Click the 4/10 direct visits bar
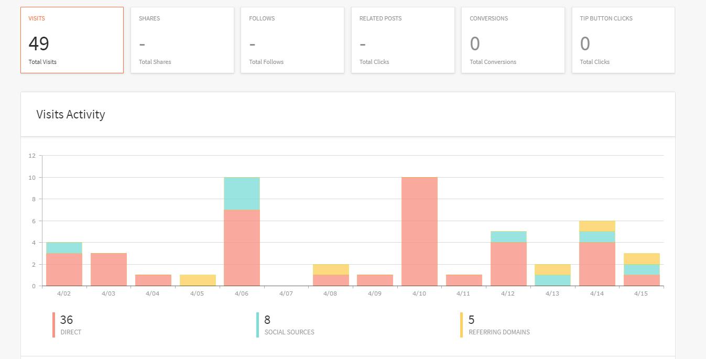This screenshot has height=359, width=706. point(419,232)
